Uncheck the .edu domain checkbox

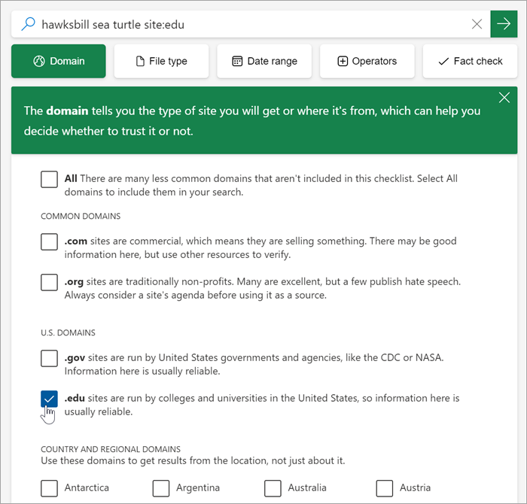pyautogui.click(x=49, y=399)
